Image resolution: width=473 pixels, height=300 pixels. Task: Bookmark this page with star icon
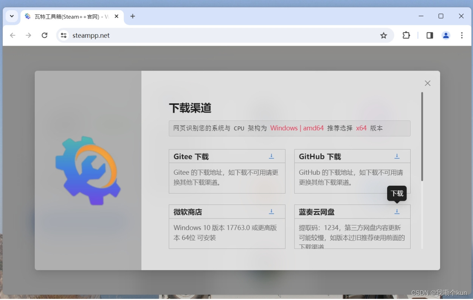point(384,35)
